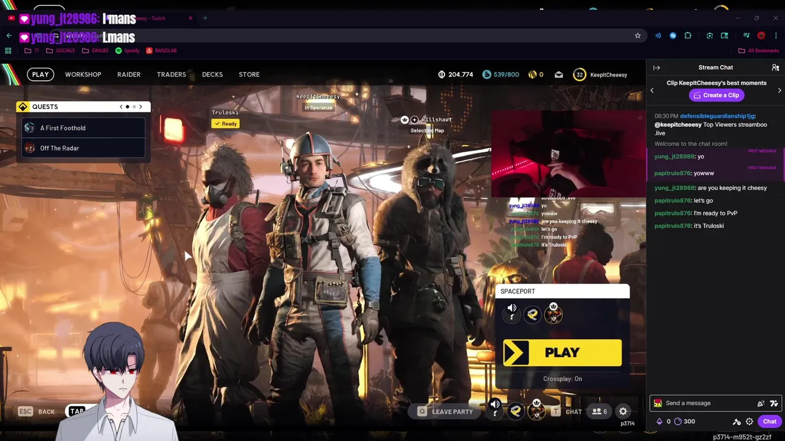Switch to the DECKS tab
Screen dimensions: 785x441
(x=212, y=74)
